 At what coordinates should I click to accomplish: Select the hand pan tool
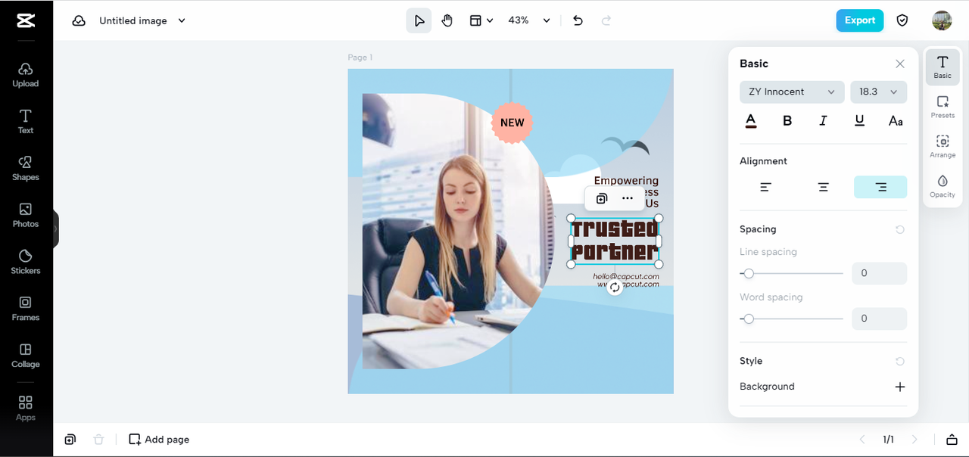click(447, 20)
